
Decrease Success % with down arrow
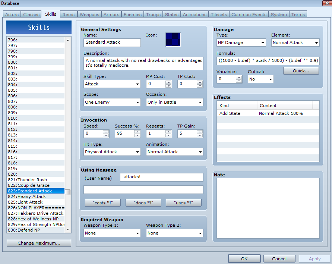pos(137,135)
